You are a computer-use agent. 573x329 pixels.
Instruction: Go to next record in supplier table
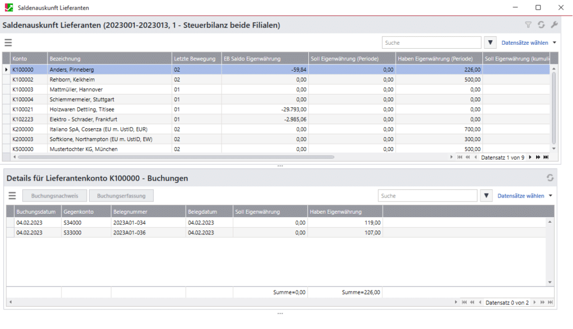[x=530, y=157]
